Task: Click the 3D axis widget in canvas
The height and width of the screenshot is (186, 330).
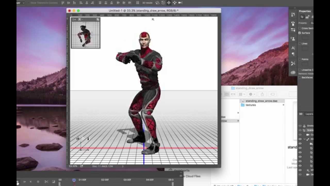Action: coord(83,144)
